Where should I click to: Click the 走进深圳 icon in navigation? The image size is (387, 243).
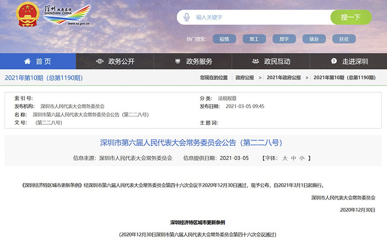coord(334,61)
